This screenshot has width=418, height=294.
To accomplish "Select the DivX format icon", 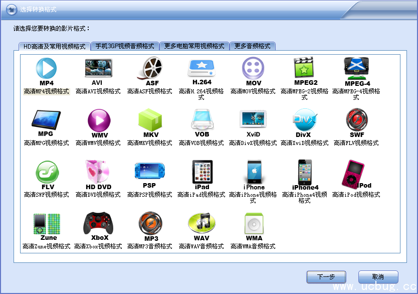I will pos(305,119).
